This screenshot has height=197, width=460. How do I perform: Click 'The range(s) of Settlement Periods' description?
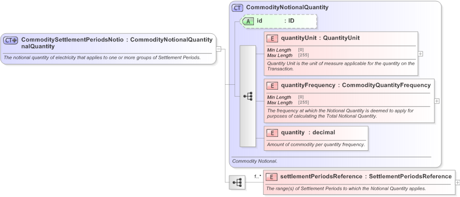pos(346,188)
